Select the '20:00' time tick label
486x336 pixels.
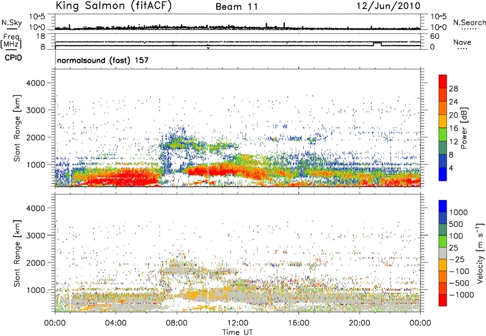(360, 323)
